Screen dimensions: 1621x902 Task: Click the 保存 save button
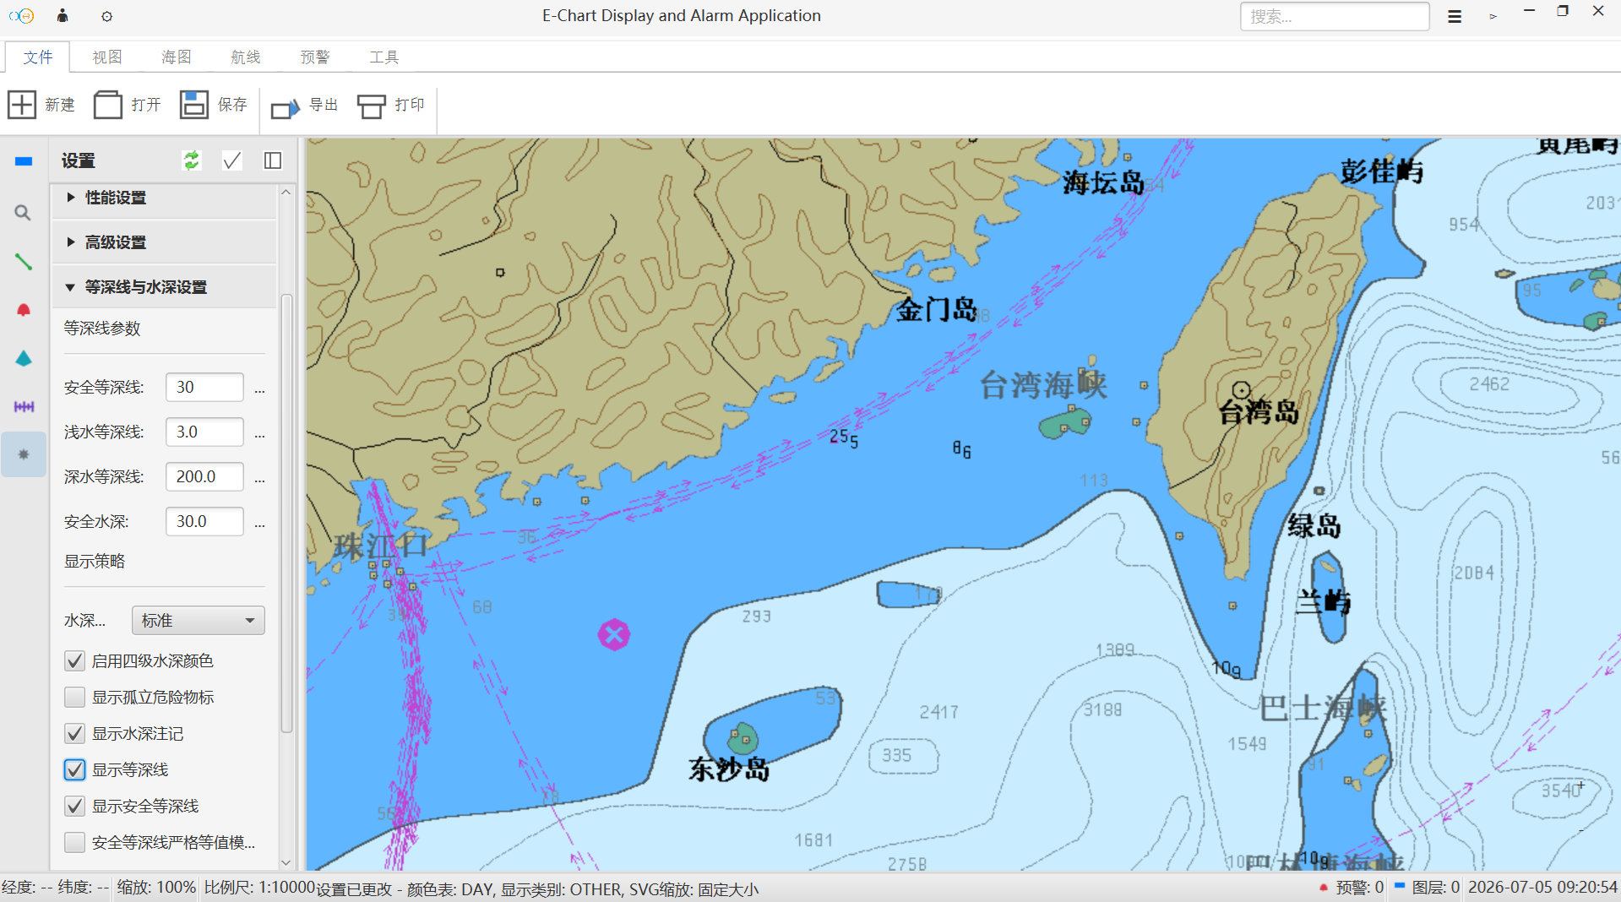[x=214, y=105]
